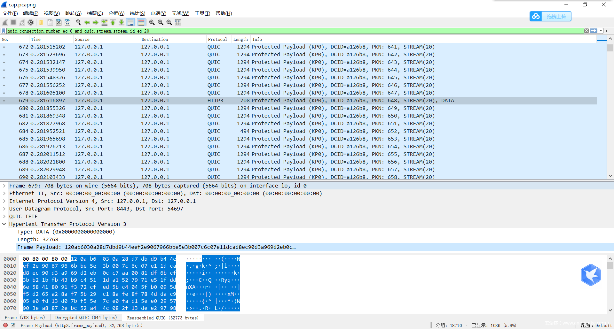Screen dimensions: 614x329
Task: Click the reload capture file icon
Action: [x=67, y=22]
